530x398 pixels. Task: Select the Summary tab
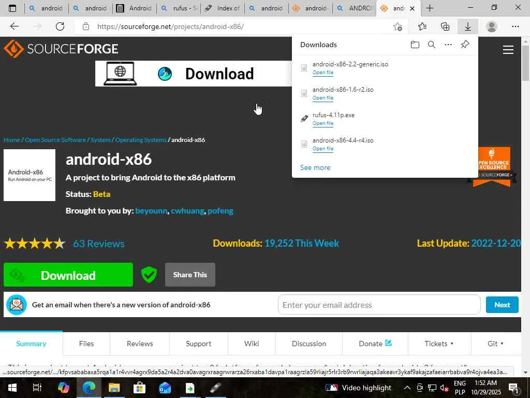click(x=31, y=344)
